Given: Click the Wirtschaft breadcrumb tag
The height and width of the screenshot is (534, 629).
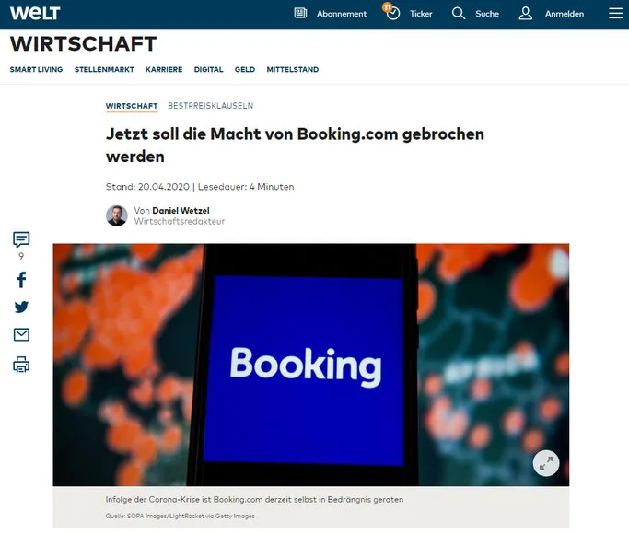Looking at the screenshot, I should click(x=132, y=106).
